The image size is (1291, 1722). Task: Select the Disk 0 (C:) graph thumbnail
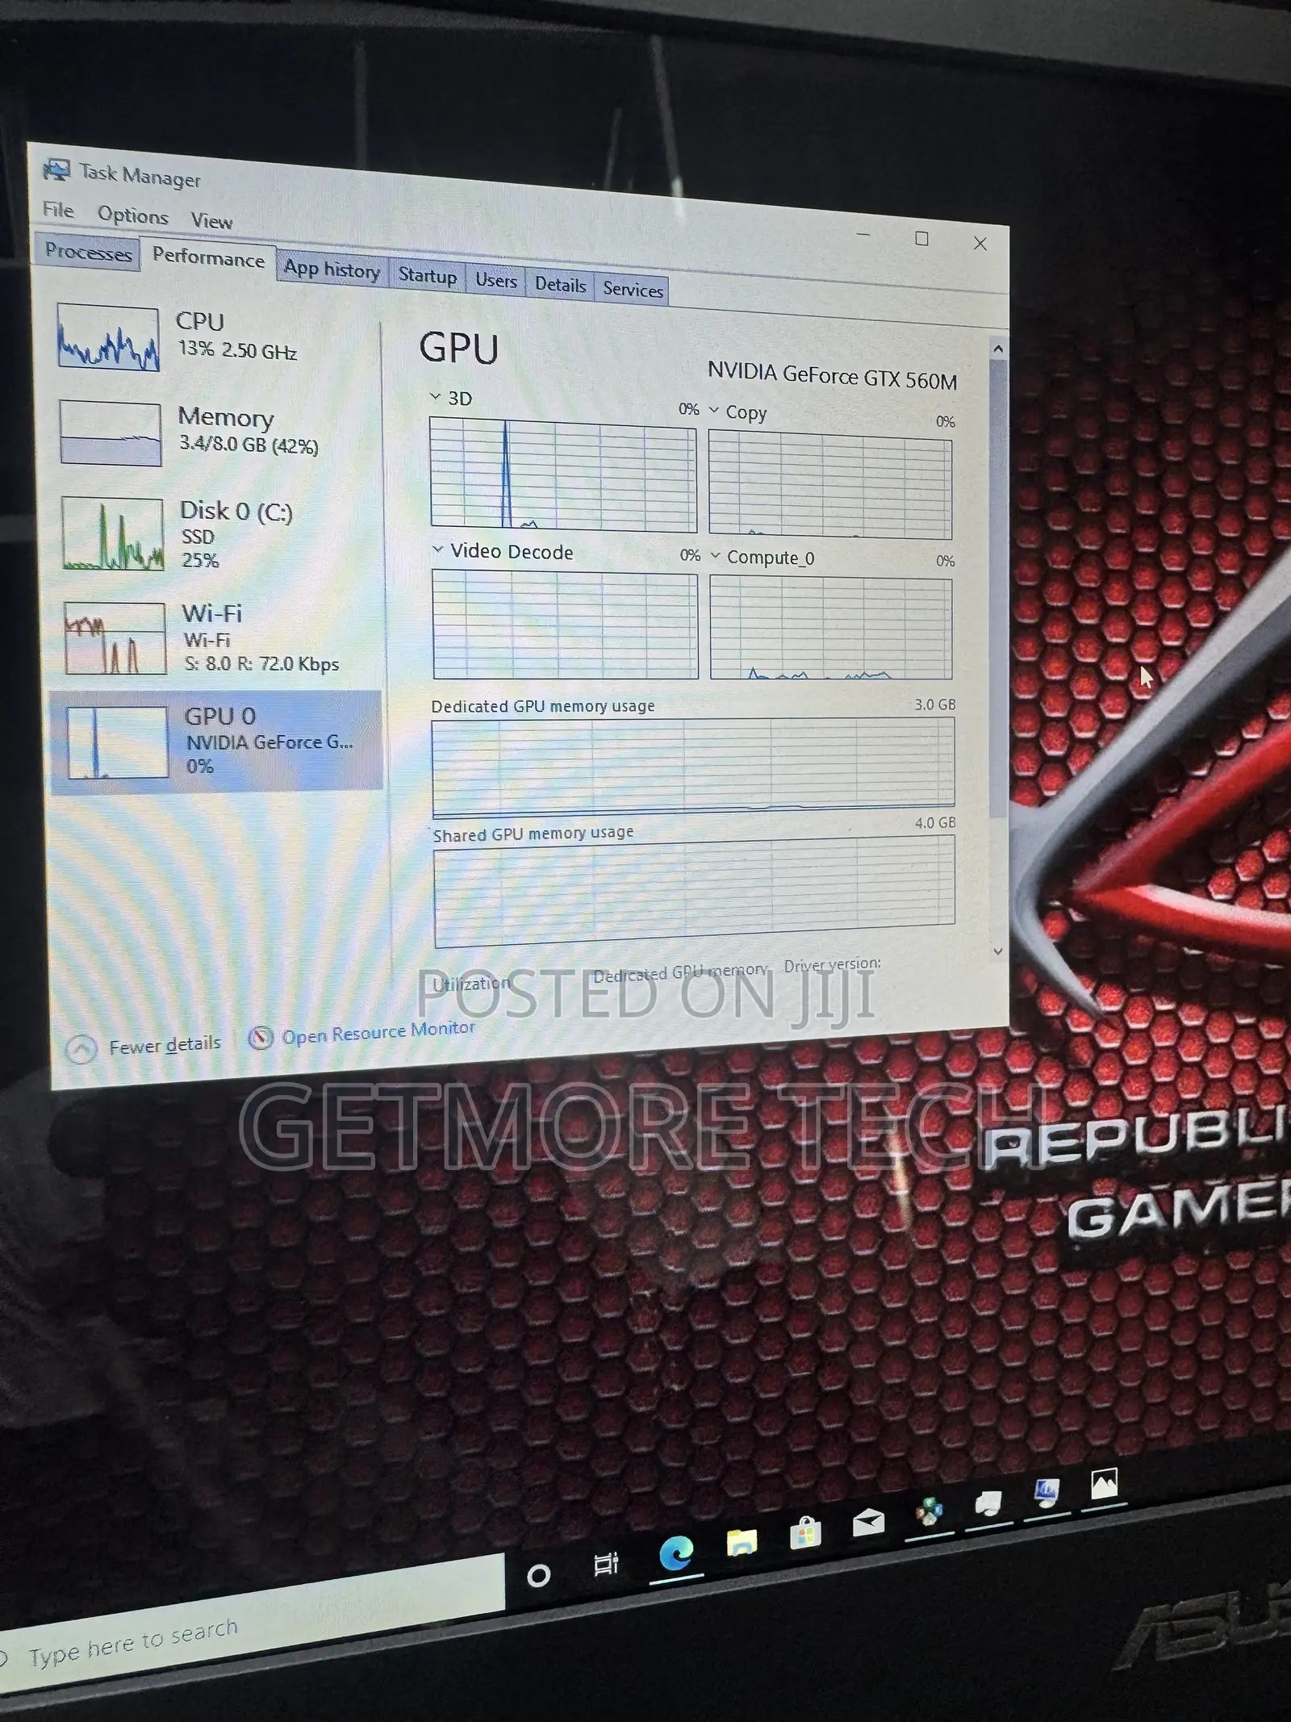point(113,533)
